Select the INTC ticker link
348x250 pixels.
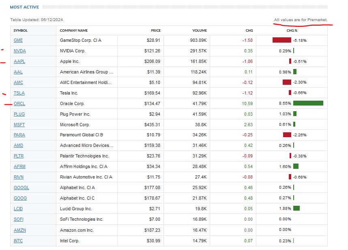pos(19,240)
